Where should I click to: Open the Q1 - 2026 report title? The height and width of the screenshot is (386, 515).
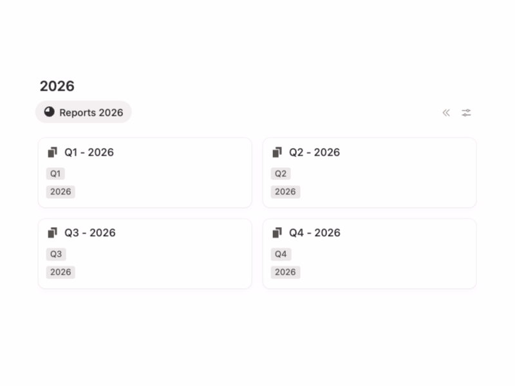pyautogui.click(x=89, y=152)
